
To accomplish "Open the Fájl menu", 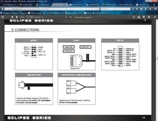I will (2, 1).
